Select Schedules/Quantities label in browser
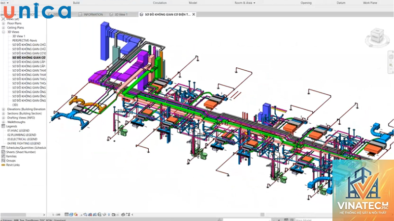 click(x=26, y=148)
